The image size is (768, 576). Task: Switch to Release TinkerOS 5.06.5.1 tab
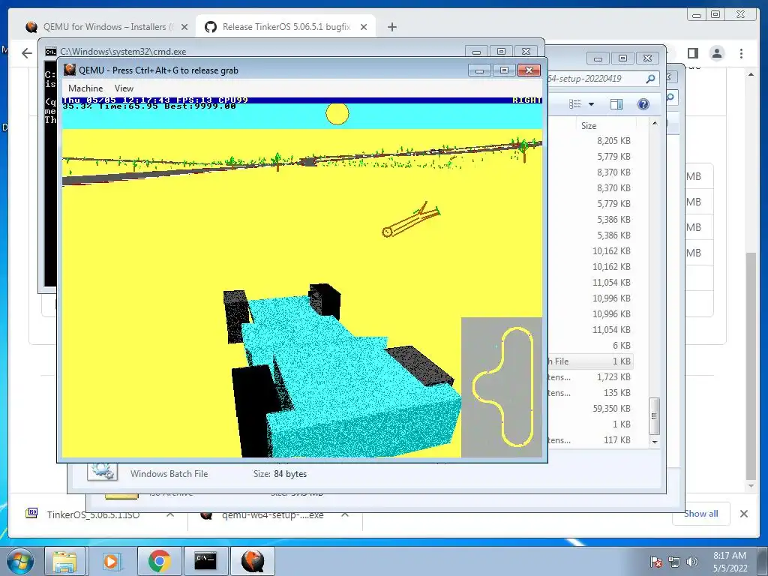(x=286, y=27)
